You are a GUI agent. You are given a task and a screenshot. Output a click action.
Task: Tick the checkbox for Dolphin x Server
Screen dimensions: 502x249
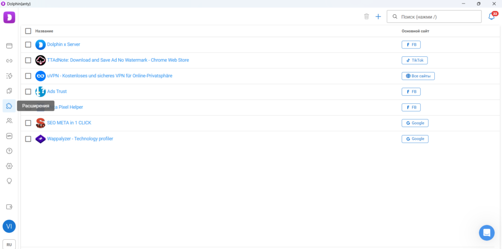28,45
